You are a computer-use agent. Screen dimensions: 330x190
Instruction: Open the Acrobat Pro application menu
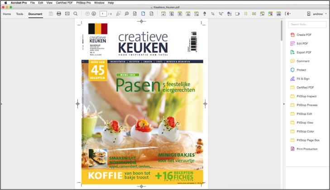pos(19,3)
